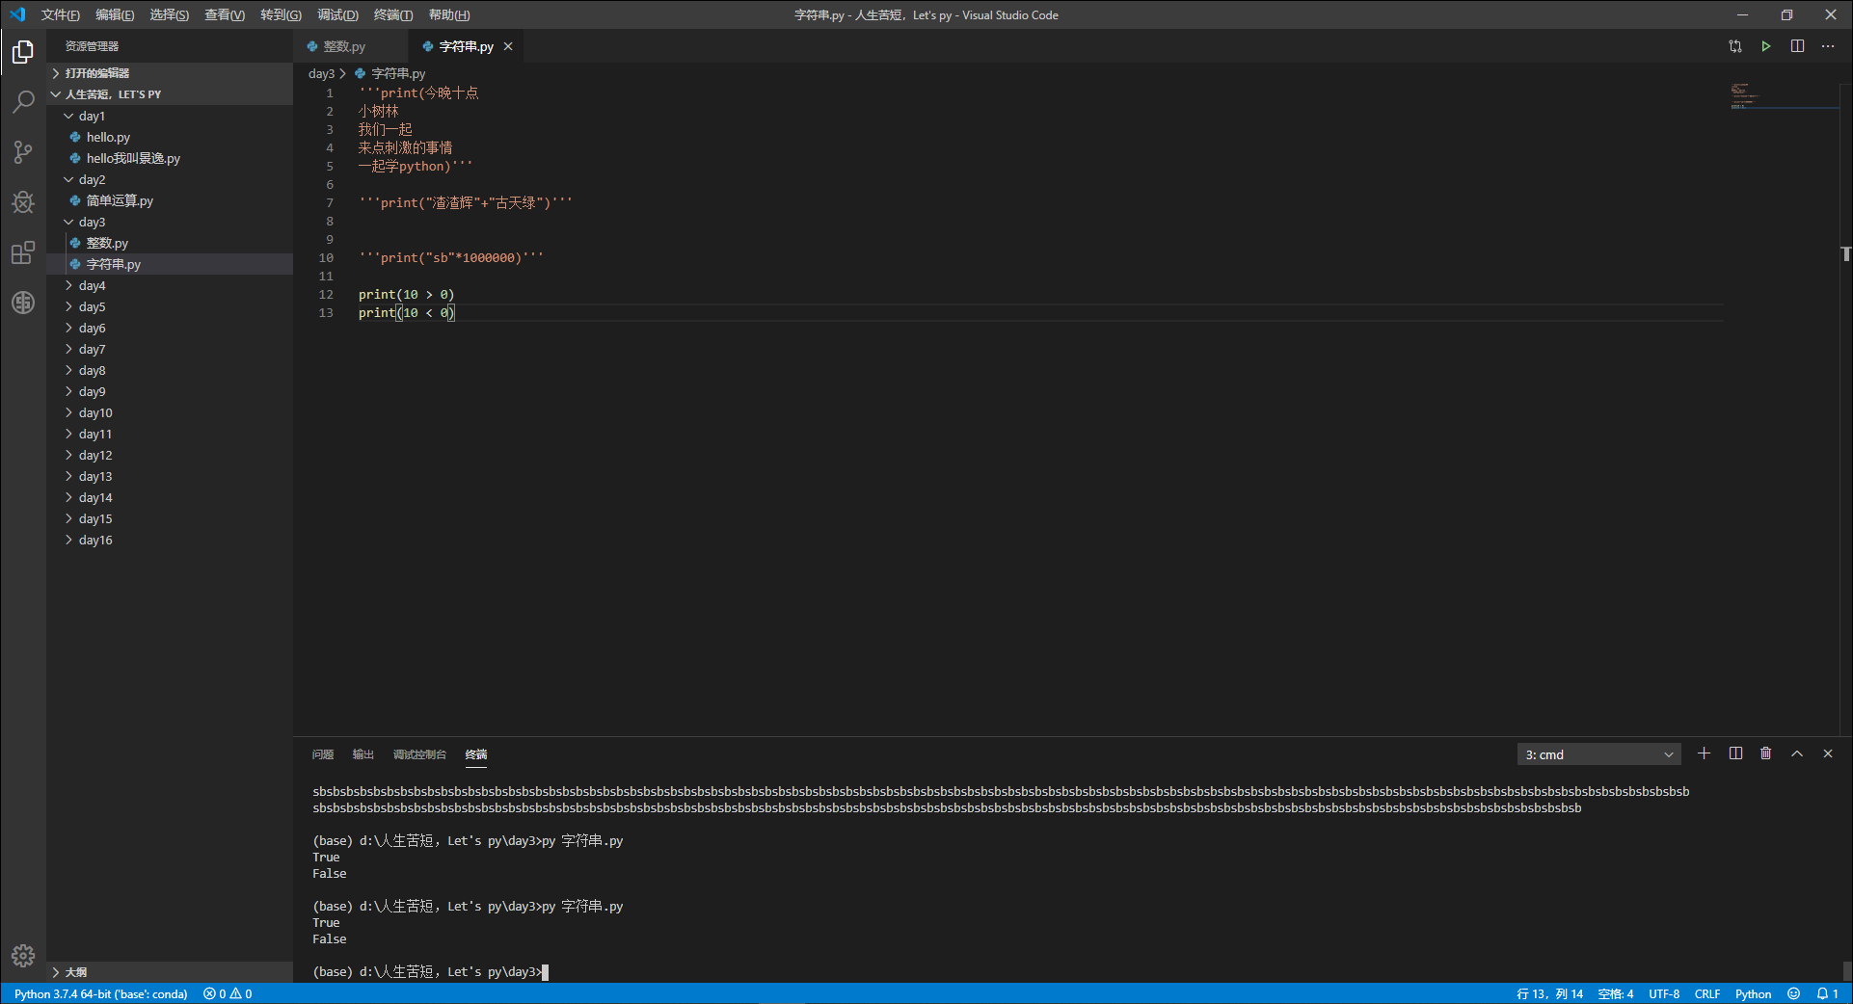Viewport: 1853px width, 1004px height.
Task: Change CRLF line ending setting
Action: point(1707,993)
